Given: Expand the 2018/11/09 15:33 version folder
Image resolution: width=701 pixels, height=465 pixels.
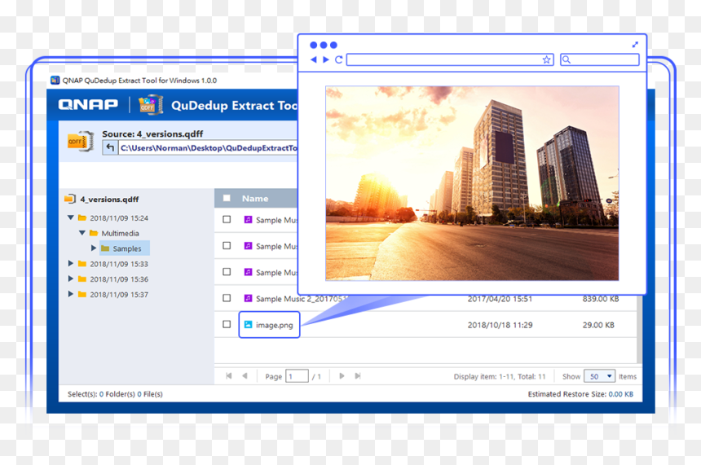Looking at the screenshot, I should 71,264.
